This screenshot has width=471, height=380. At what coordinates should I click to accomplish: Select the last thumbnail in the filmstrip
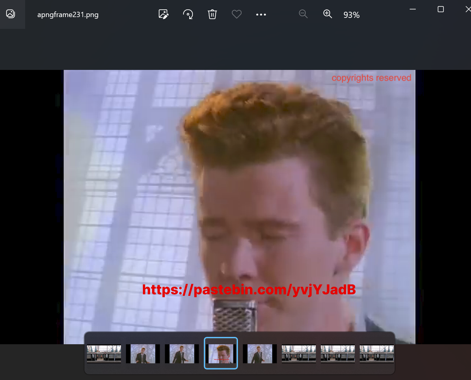pyautogui.click(x=377, y=353)
